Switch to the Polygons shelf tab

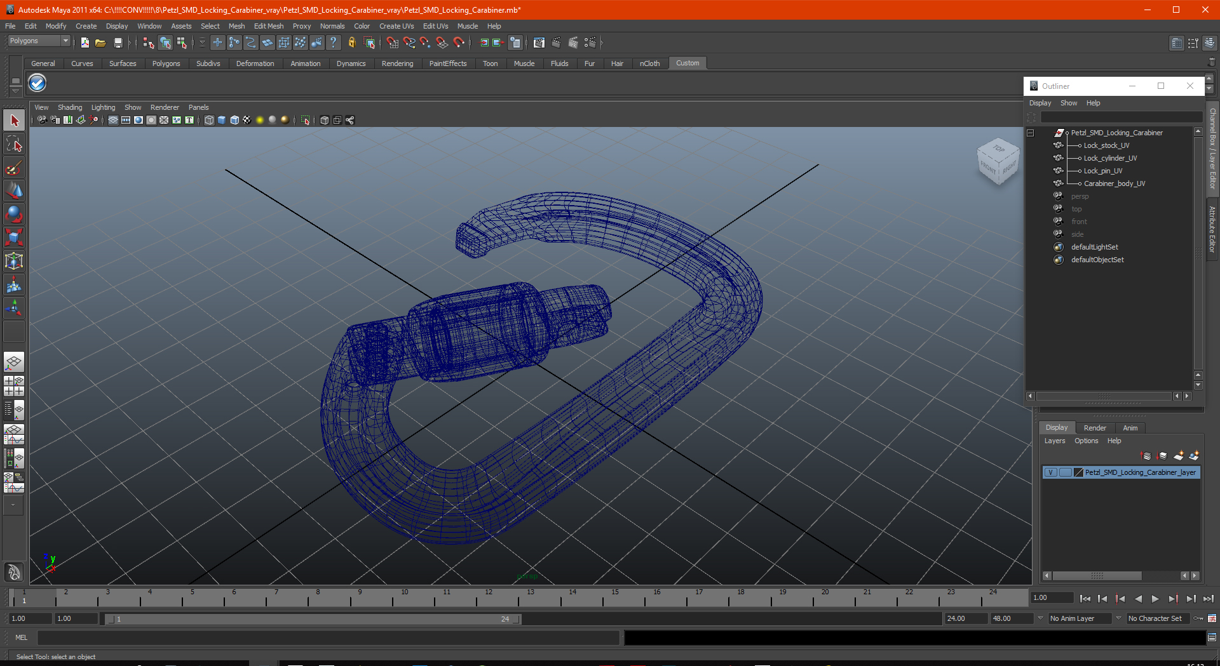166,63
